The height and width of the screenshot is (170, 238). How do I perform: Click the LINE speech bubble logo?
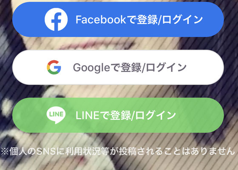(56, 115)
